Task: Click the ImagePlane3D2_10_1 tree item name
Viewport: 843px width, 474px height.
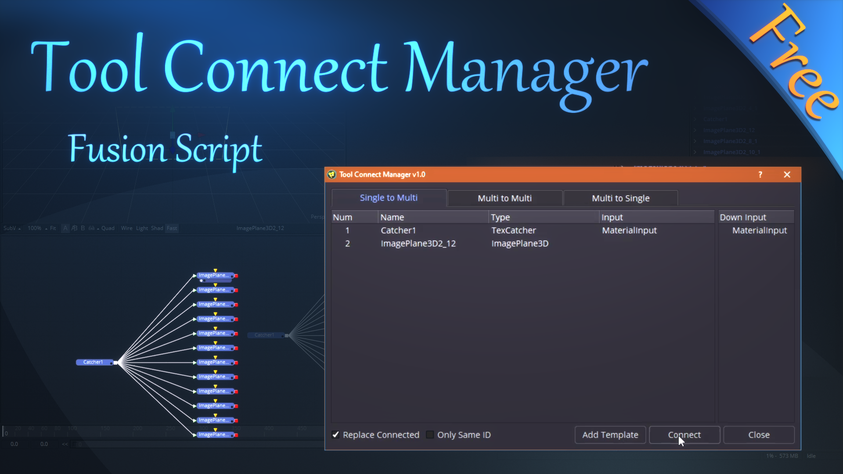Action: [x=731, y=152]
